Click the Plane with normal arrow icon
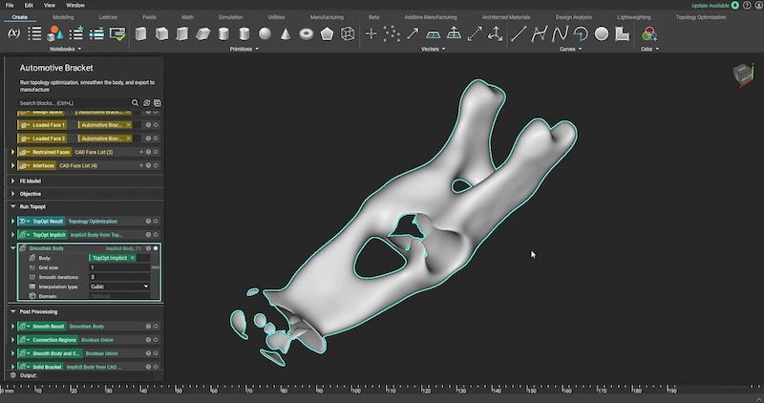Screen dimensions: 764x403 point(454,33)
